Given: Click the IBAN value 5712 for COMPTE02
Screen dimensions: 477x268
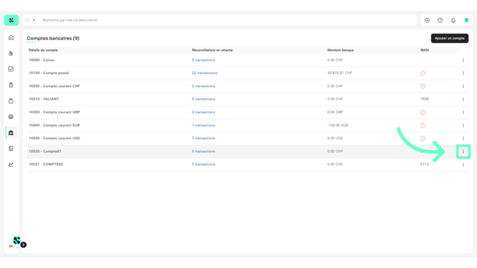Looking at the screenshot, I should point(424,164).
